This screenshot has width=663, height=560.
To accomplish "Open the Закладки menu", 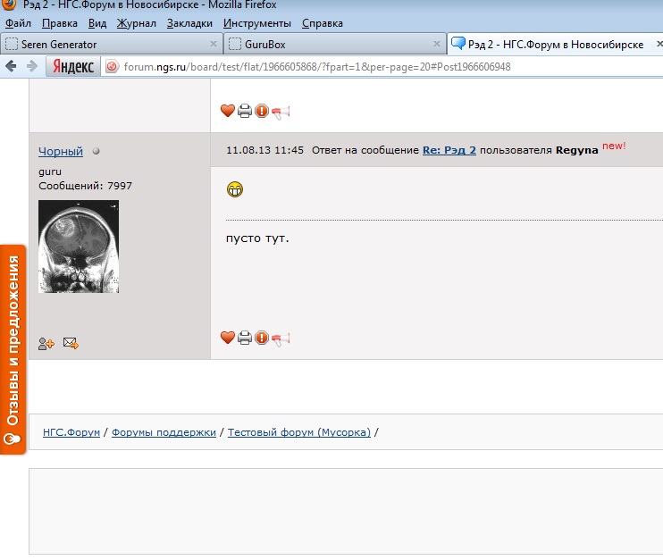I will tap(189, 23).
